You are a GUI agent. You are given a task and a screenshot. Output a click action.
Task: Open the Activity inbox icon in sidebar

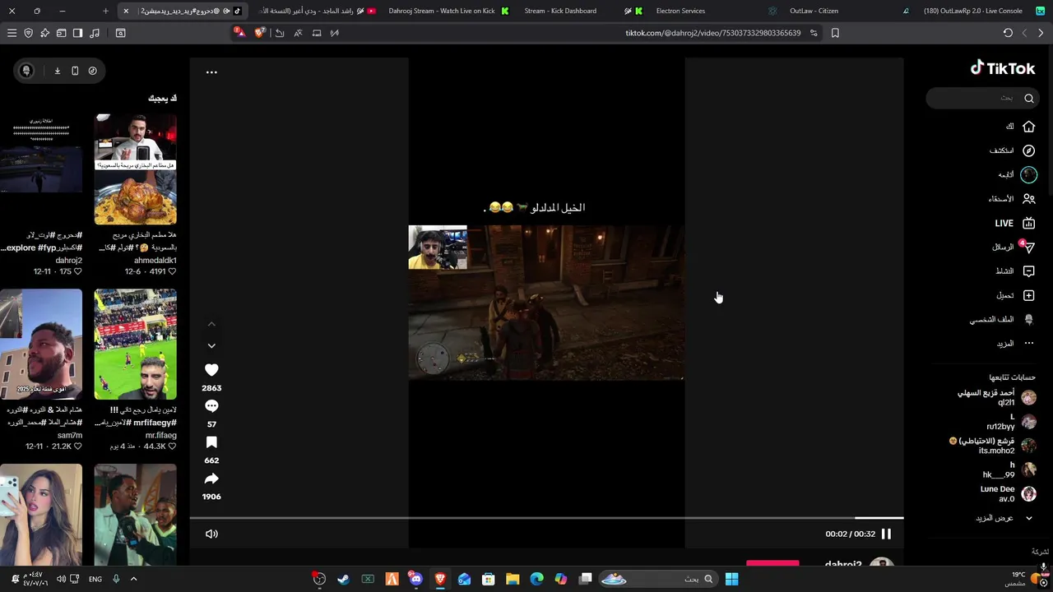click(1028, 271)
